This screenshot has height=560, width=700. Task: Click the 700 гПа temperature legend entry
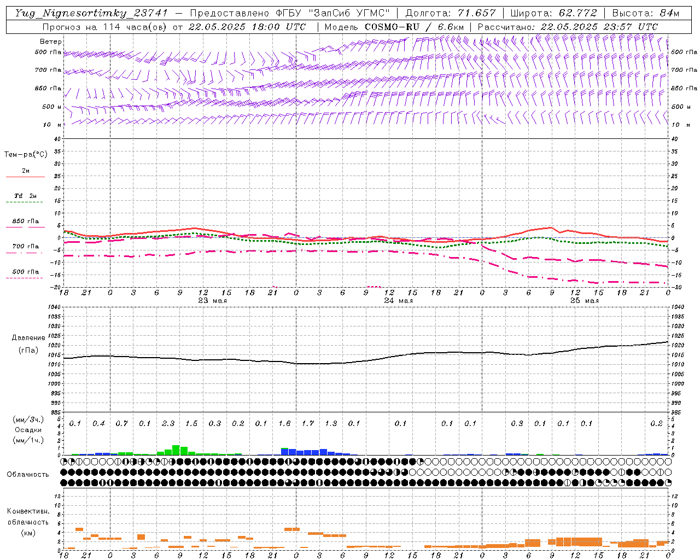(26, 247)
